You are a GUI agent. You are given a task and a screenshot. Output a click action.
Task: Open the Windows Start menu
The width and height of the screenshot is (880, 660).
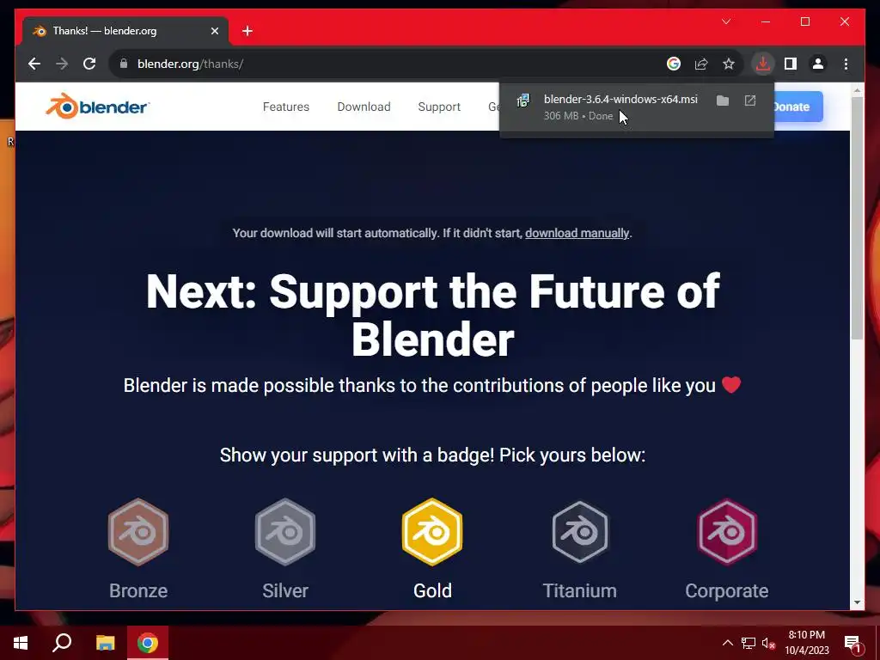pos(21,643)
